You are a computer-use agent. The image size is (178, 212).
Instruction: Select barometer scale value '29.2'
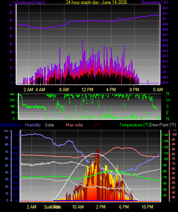(165, 61)
